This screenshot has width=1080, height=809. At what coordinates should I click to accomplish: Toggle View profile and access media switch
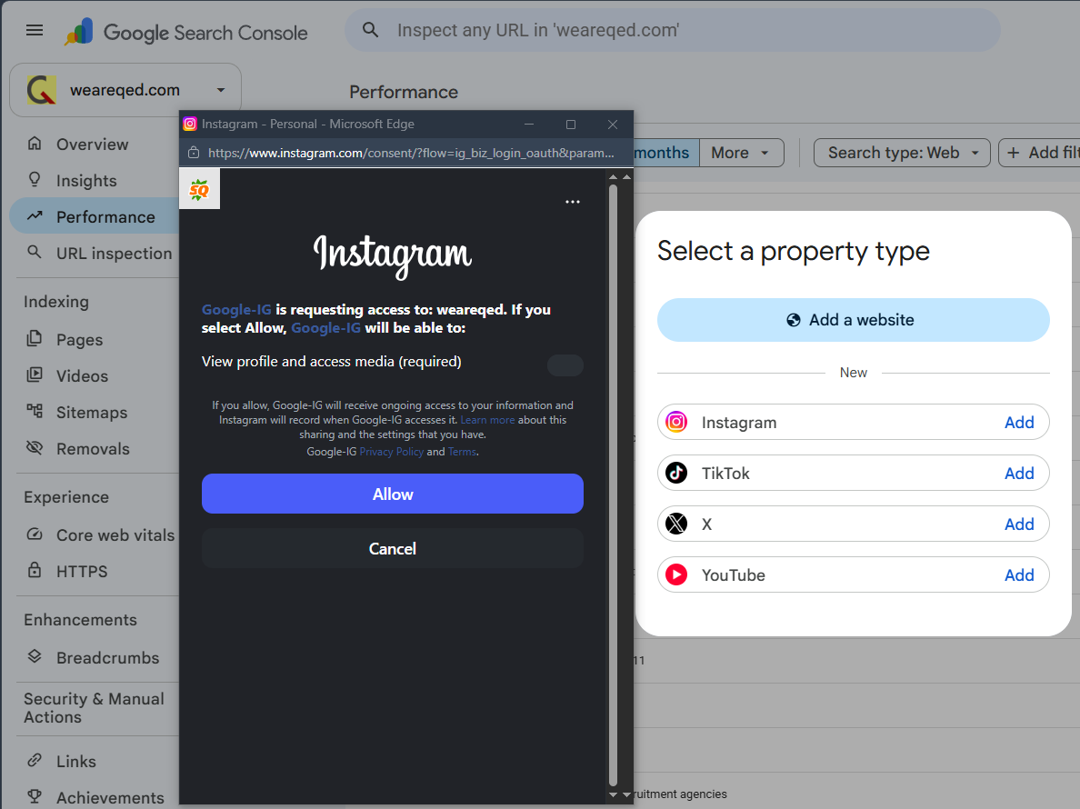coord(565,365)
